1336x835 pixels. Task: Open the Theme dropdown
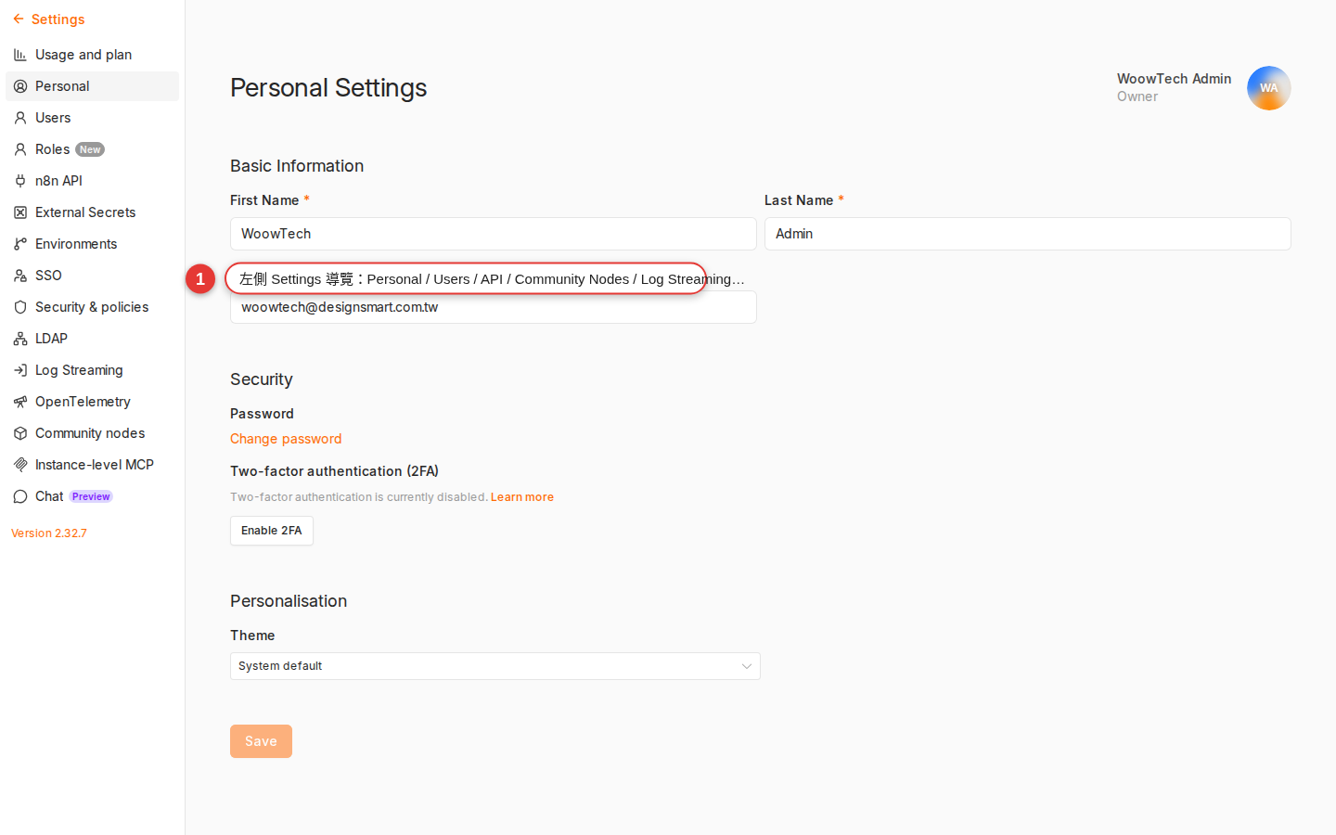(x=495, y=666)
